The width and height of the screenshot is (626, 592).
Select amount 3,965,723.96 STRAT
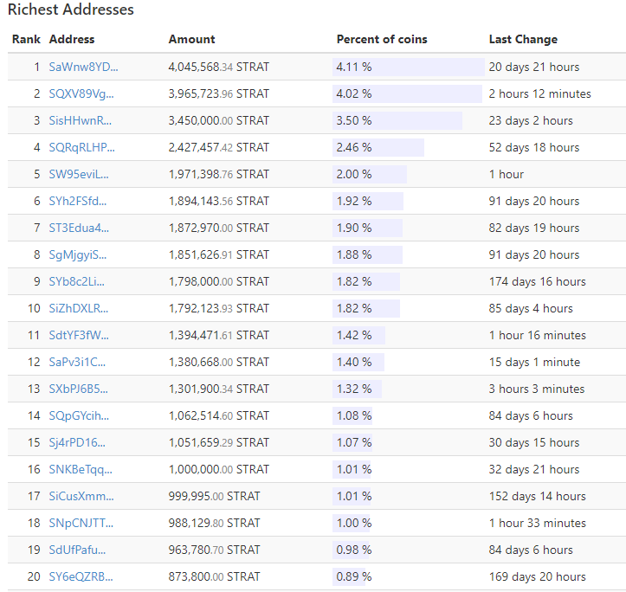coord(219,93)
